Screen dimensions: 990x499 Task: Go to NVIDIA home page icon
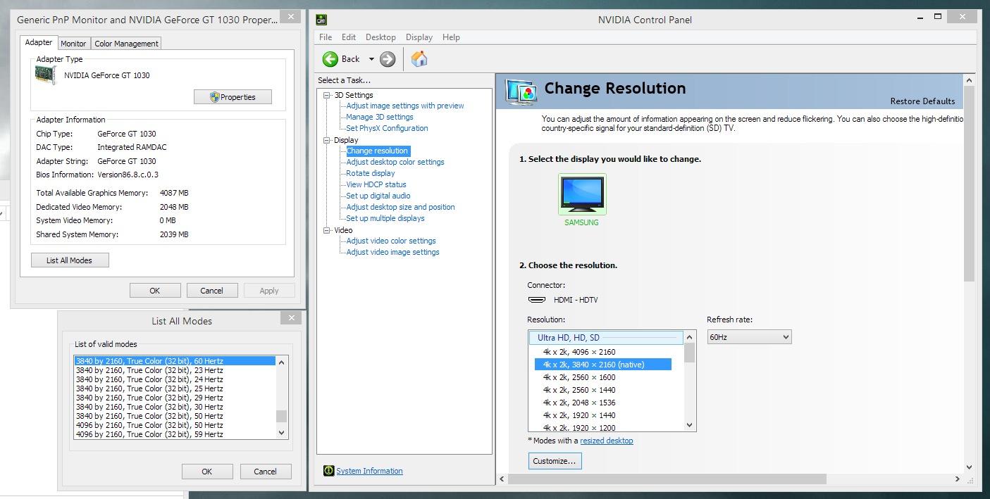pos(419,58)
